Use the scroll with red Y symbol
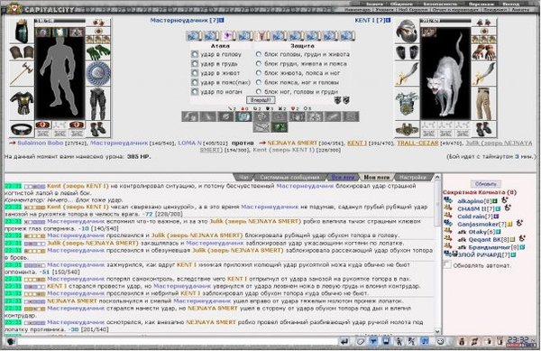541x351 pixels. (x=262, y=35)
